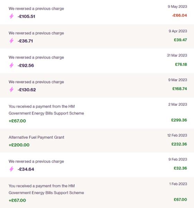The image size is (194, 208).
Task: Open the 9 Apr 2023 reversed charge entry
Action: point(97,36)
